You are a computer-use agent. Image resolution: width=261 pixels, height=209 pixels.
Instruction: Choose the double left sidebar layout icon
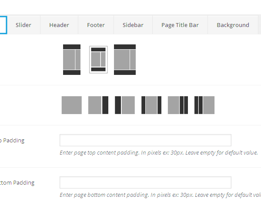[x=204, y=105]
